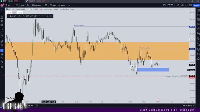Open the quick search icon

178,5
